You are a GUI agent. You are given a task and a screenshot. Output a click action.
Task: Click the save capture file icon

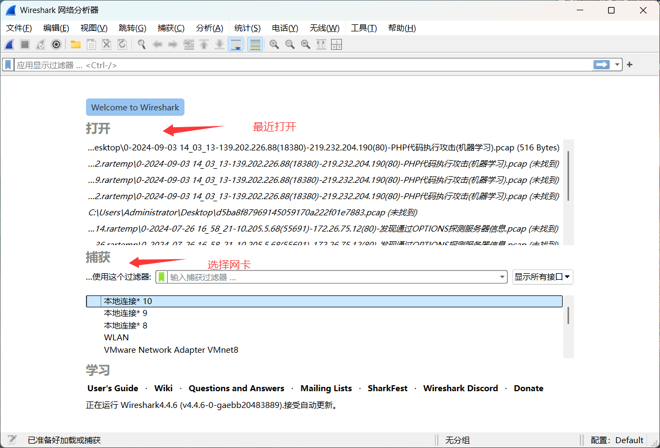point(91,44)
